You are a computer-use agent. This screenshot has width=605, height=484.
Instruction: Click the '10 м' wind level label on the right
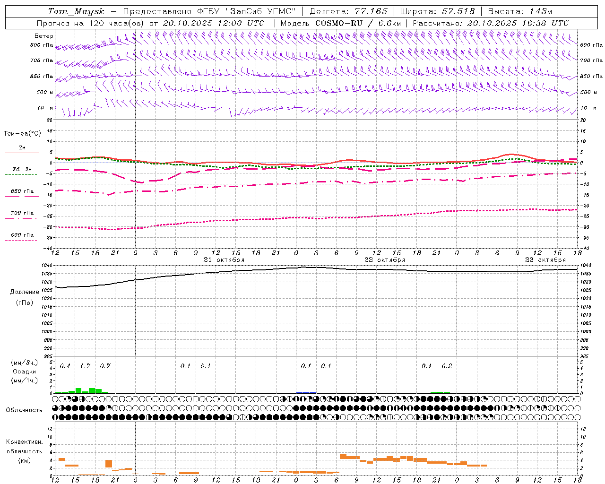[x=588, y=108]
